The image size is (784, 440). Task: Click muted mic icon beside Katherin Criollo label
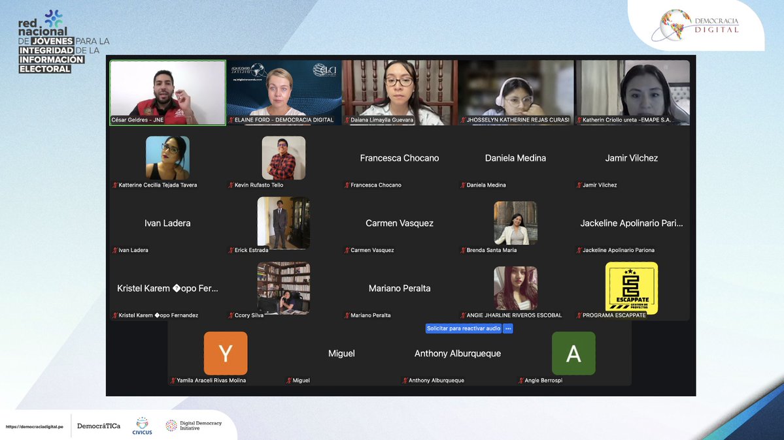(579, 120)
